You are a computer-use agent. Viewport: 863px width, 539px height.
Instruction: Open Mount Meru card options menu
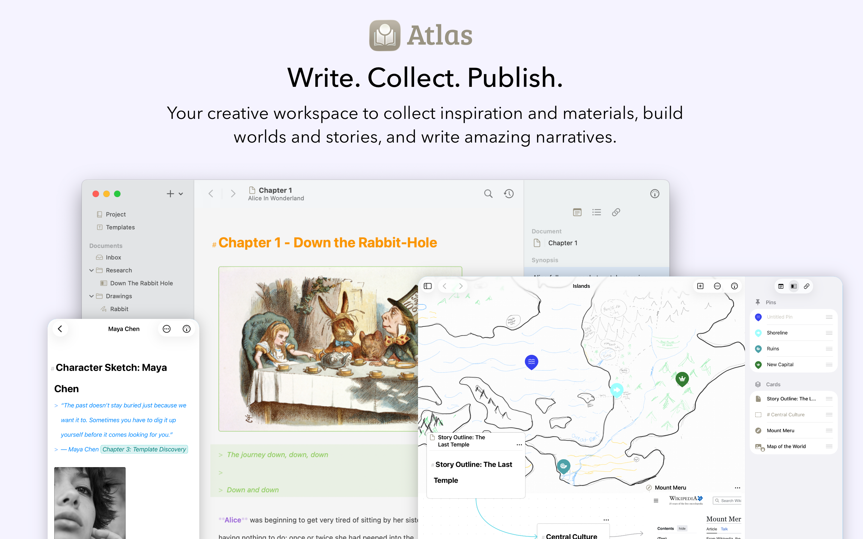[737, 488]
